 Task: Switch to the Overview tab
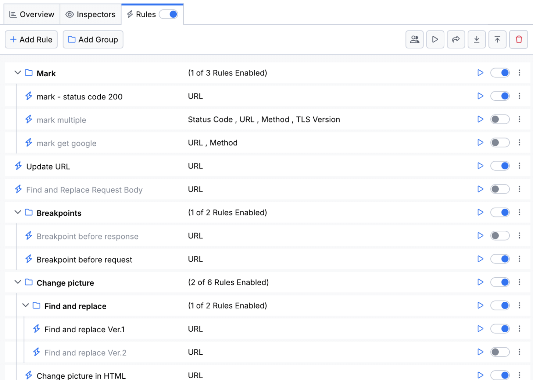[x=32, y=14]
